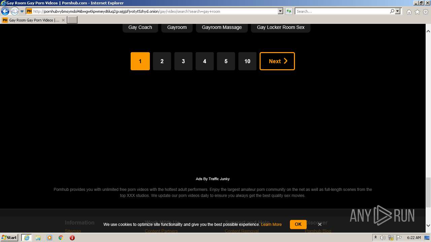The height and width of the screenshot is (242, 431).
Task: Click the Refresh page icon
Action: click(289, 11)
